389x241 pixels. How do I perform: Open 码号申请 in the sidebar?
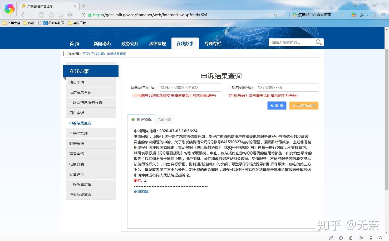coord(91,154)
